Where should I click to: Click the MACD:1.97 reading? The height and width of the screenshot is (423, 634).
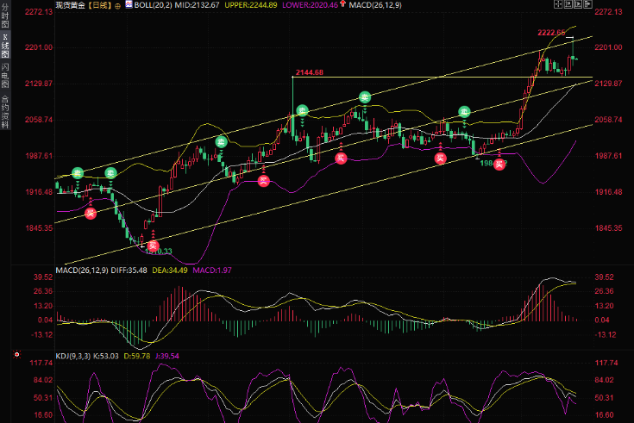click(212, 271)
